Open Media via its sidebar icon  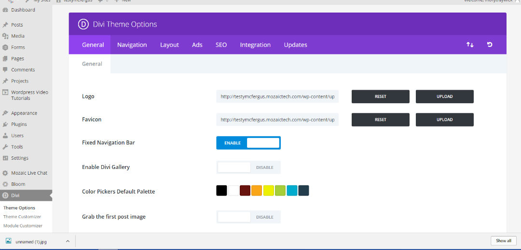(5, 36)
